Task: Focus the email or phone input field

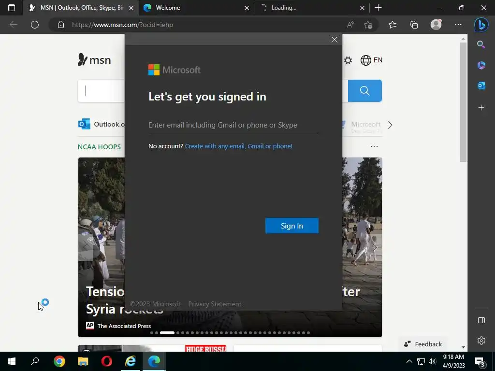Action: [x=233, y=125]
